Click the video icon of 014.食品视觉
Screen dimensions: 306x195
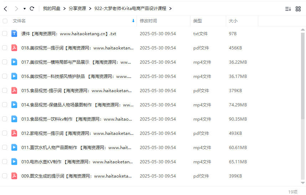[14, 105]
